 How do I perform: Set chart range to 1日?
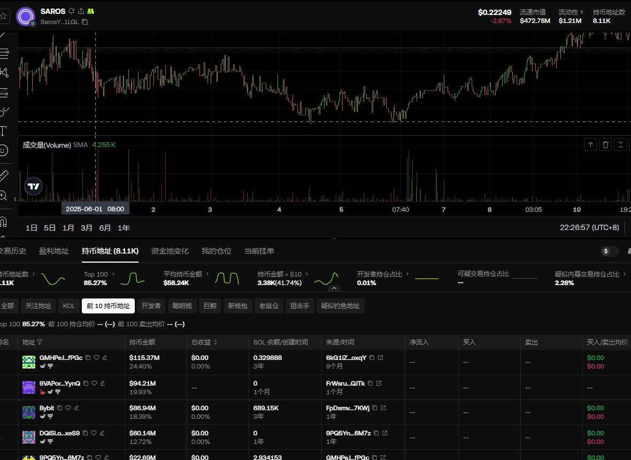click(x=32, y=228)
